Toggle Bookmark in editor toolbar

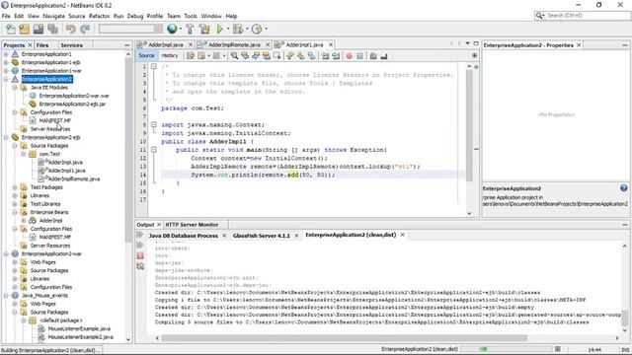pos(312,56)
